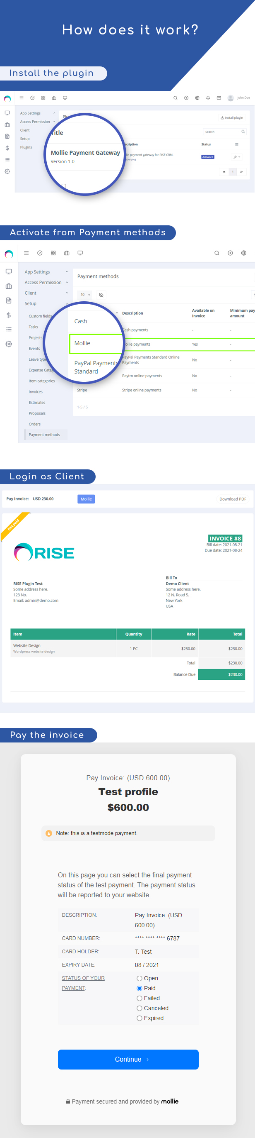Open globe language icon in Plugins screenshot
Viewport: 255px width, 1138px height.
point(197,98)
